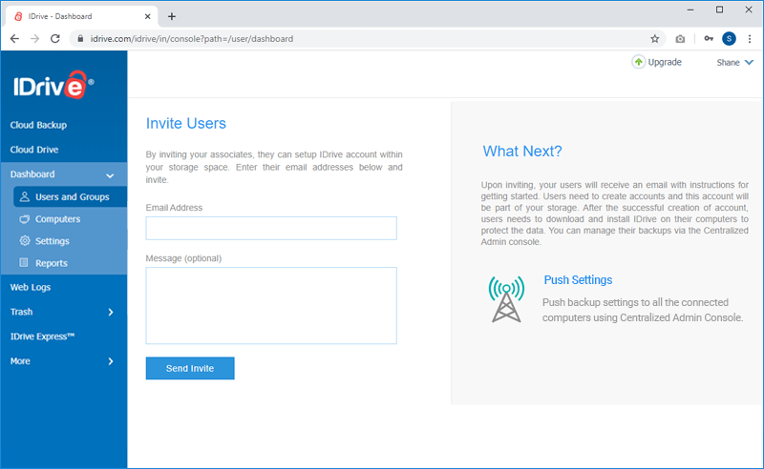Click the Reports document icon
Screen dimensions: 764x469
coord(23,263)
